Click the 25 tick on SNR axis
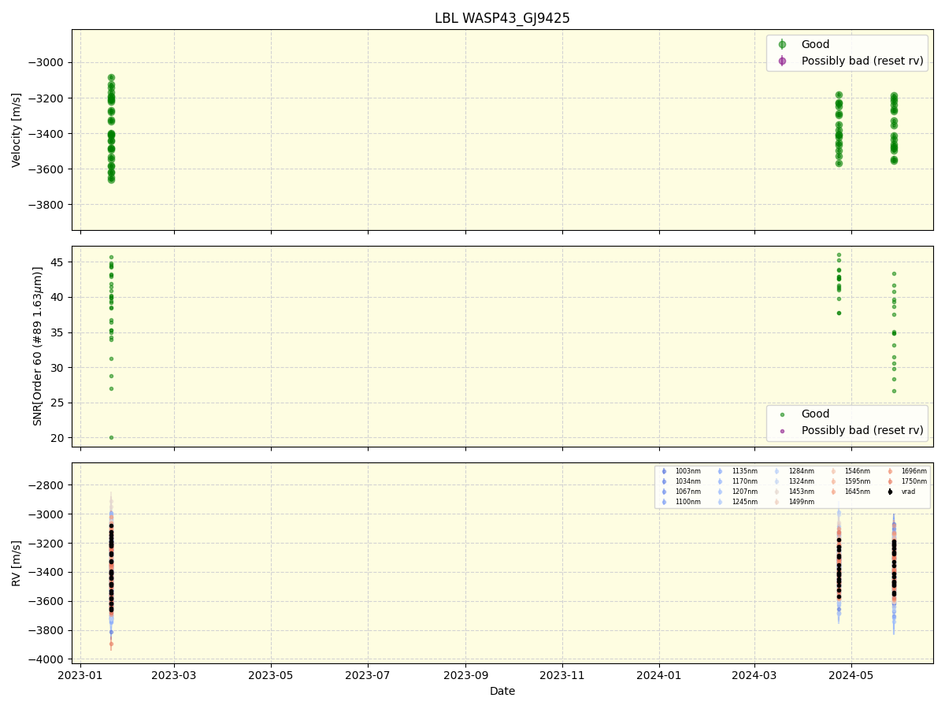 coord(59,403)
